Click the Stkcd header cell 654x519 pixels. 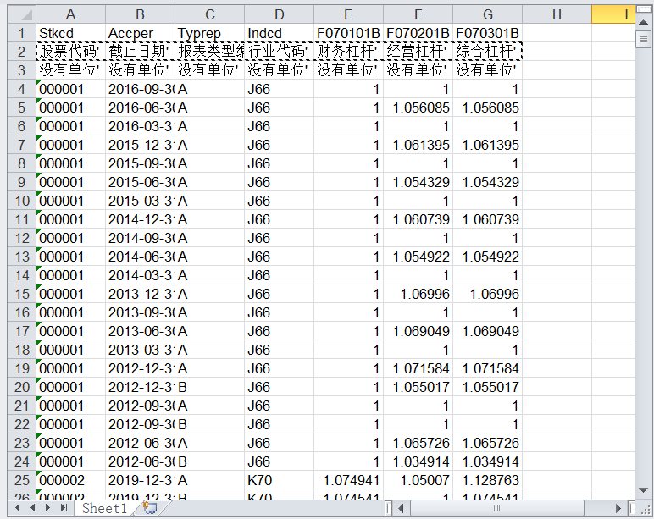(x=70, y=33)
